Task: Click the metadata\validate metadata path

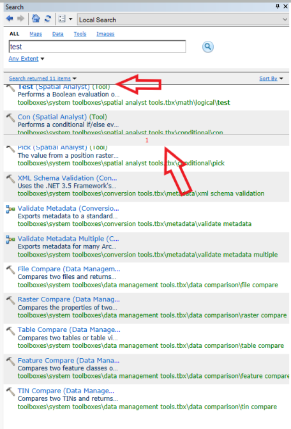Action: [x=135, y=224]
